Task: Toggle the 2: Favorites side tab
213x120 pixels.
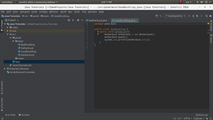Action: [x=2, y=104]
